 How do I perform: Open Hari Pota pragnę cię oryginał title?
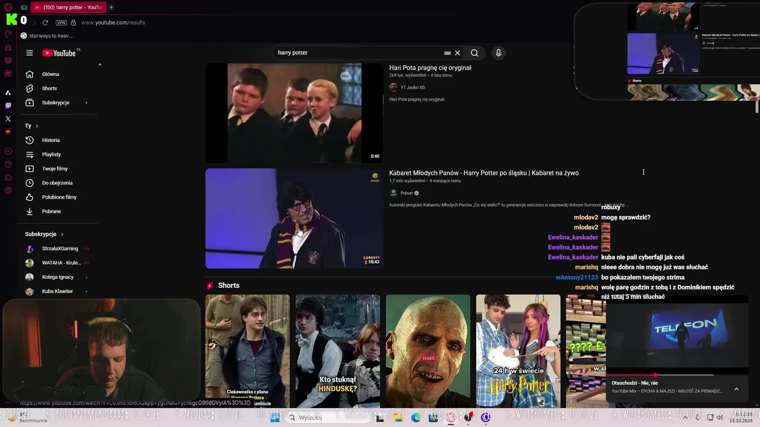430,68
